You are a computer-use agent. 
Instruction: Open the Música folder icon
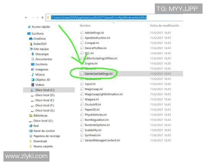tap(33, 75)
